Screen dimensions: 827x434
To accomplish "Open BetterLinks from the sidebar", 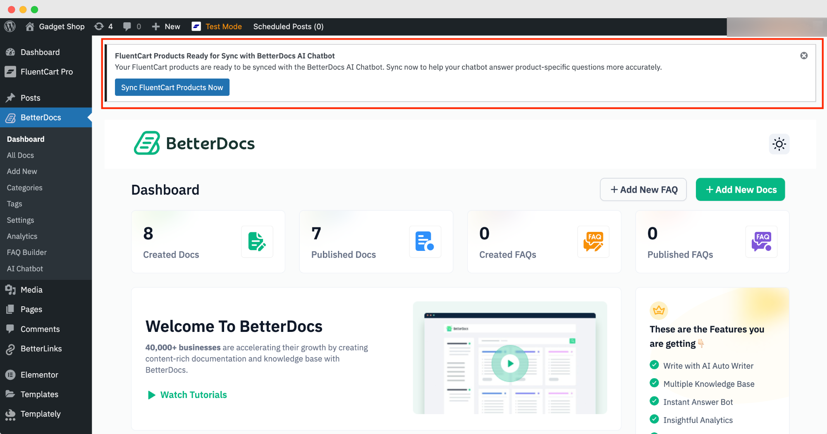I will click(x=11, y=348).
